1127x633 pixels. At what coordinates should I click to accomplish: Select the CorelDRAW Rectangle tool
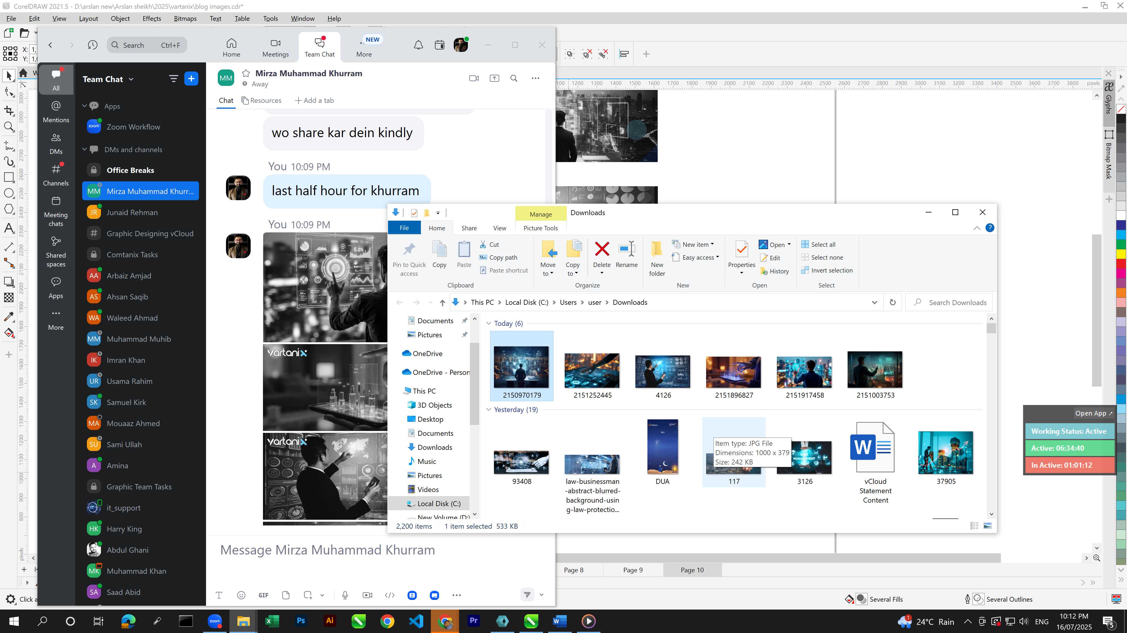(x=9, y=177)
